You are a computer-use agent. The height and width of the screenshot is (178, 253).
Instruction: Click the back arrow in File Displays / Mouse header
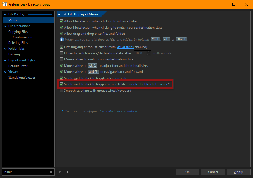59,14
